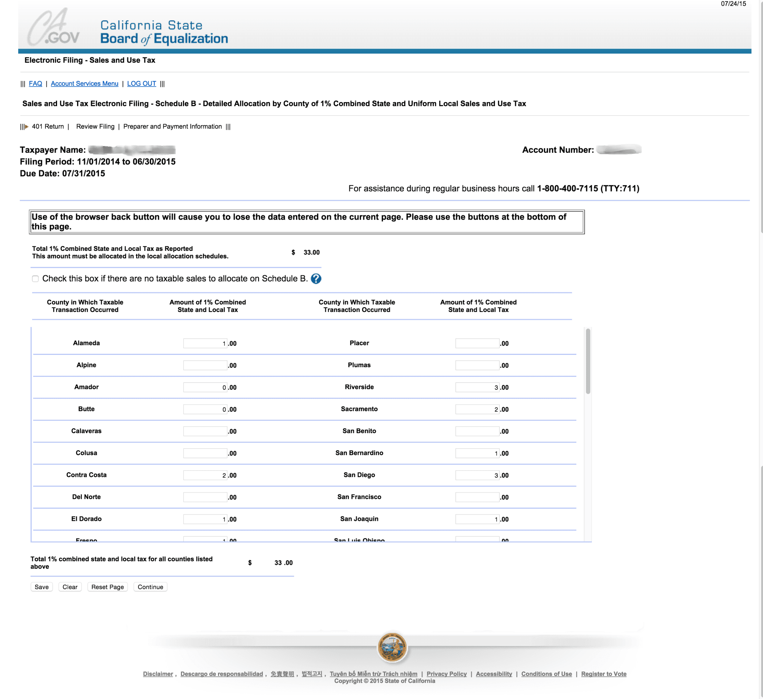Click the Board of Equalization logo text
Image resolution: width=763 pixels, height=699 pixels.
tap(164, 32)
